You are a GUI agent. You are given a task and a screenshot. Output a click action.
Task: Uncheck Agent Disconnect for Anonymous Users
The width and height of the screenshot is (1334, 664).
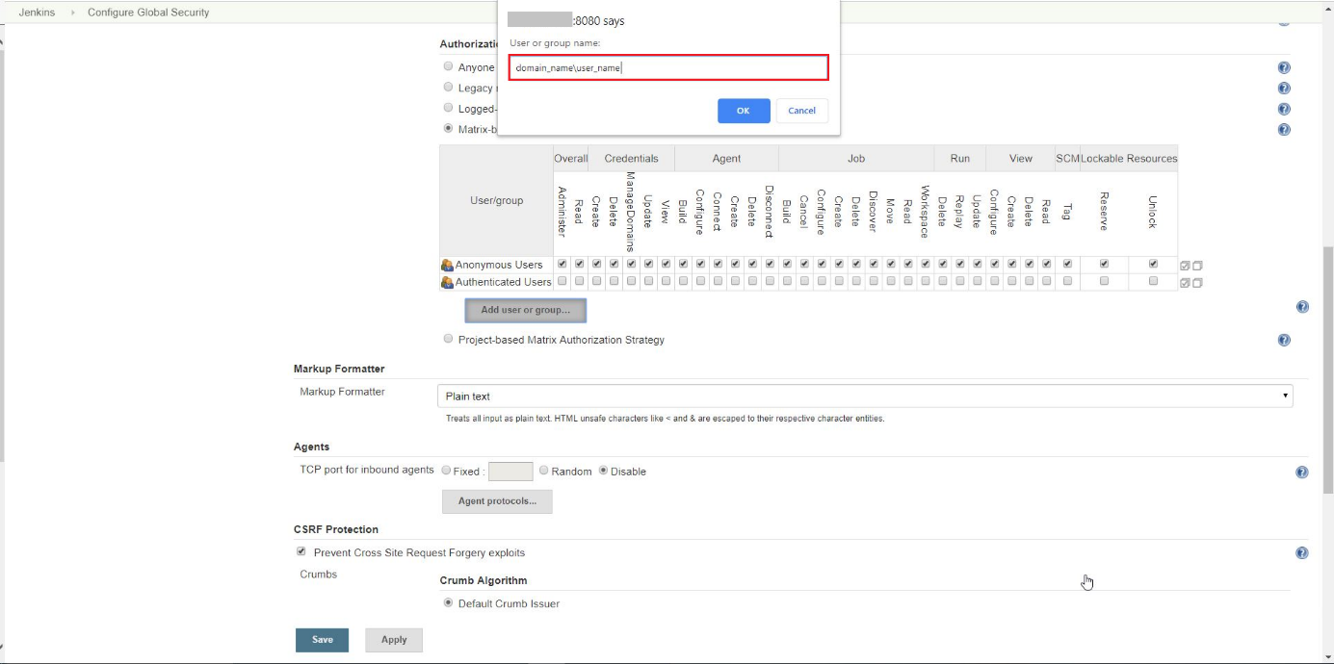(770, 264)
